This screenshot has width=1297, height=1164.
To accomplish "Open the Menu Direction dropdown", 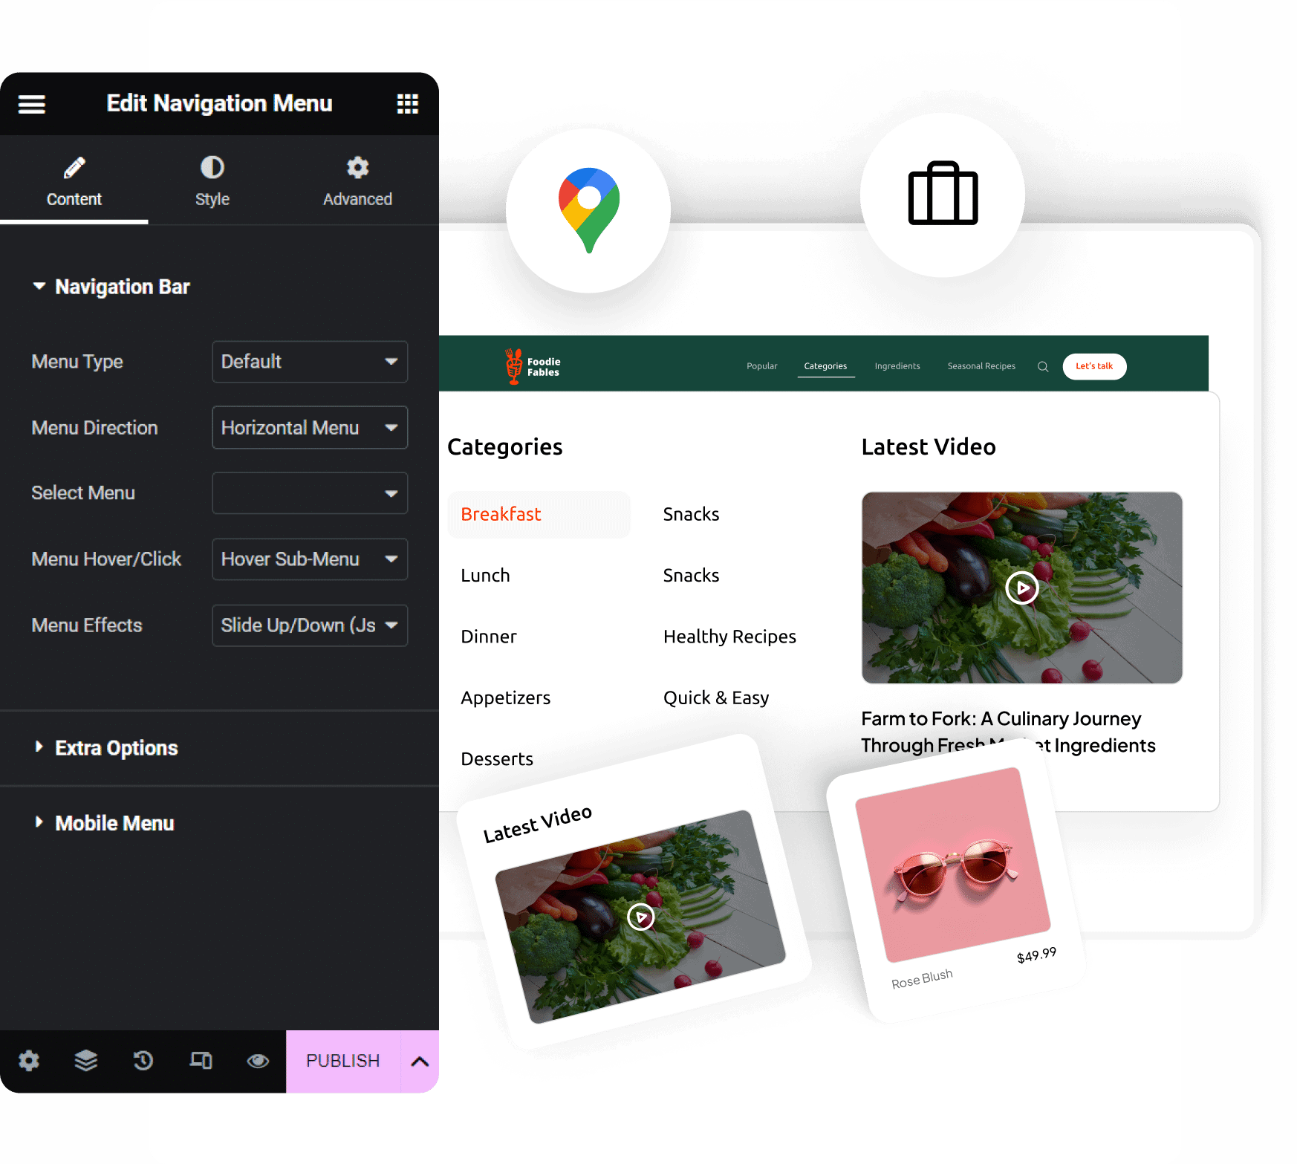I will pyautogui.click(x=310, y=428).
